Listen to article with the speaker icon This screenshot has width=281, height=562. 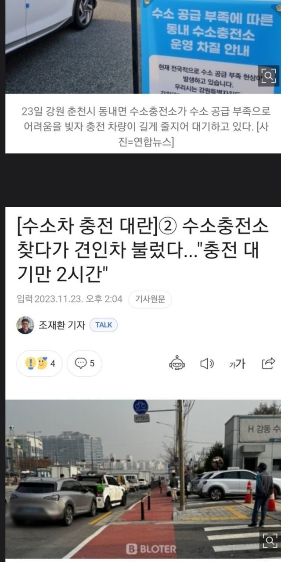(207, 364)
